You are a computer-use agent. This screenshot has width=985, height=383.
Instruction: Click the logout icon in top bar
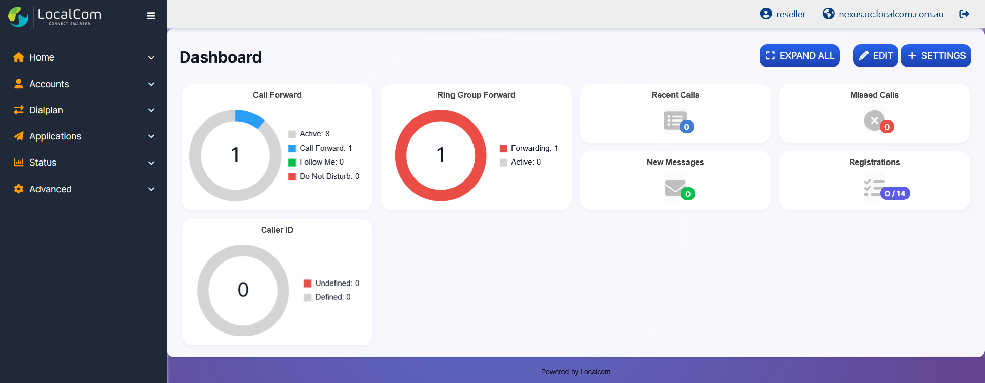964,14
